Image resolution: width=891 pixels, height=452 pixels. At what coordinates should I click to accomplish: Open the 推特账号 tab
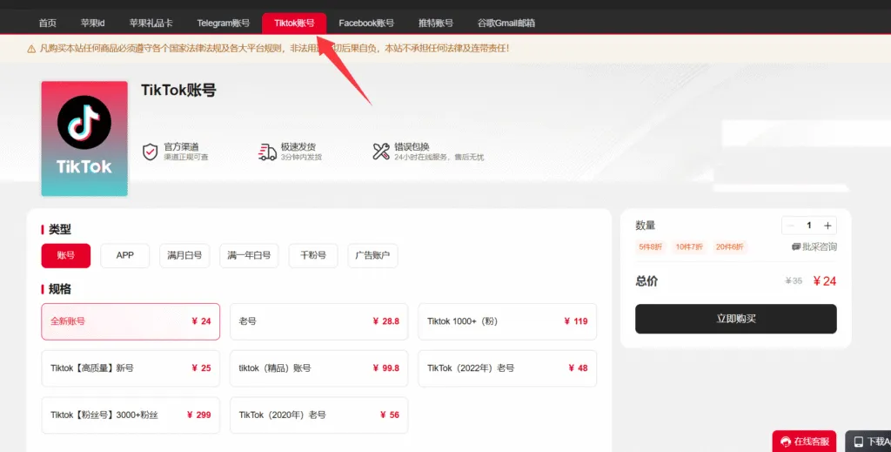click(x=436, y=24)
